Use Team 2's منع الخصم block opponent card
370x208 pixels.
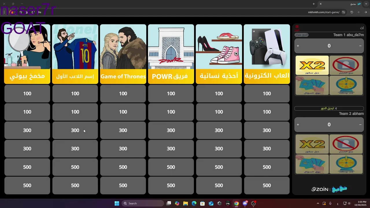click(x=346, y=144)
